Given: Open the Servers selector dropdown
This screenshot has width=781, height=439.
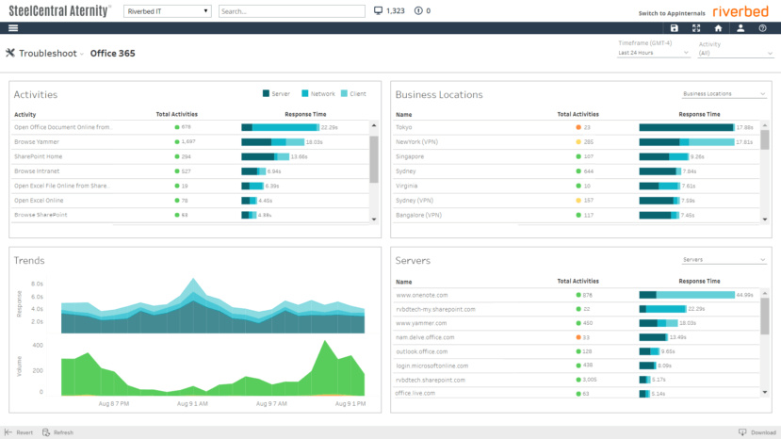Looking at the screenshot, I should click(724, 260).
